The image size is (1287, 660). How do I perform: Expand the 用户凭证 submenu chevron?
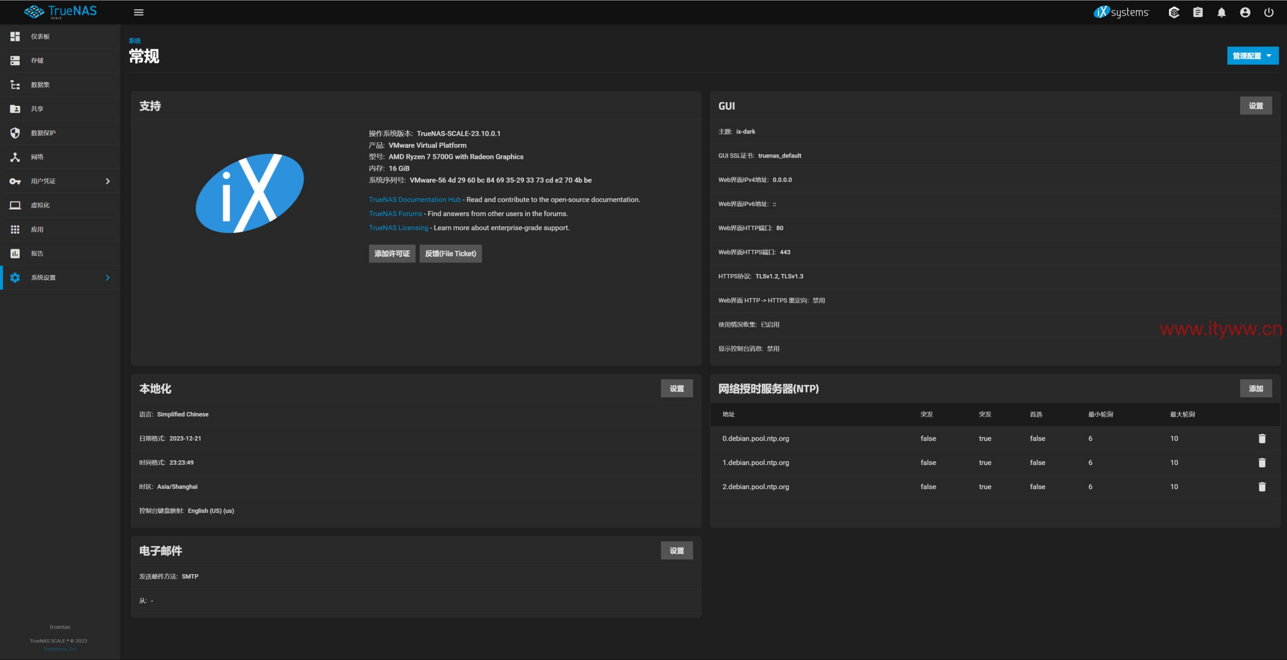pos(108,181)
